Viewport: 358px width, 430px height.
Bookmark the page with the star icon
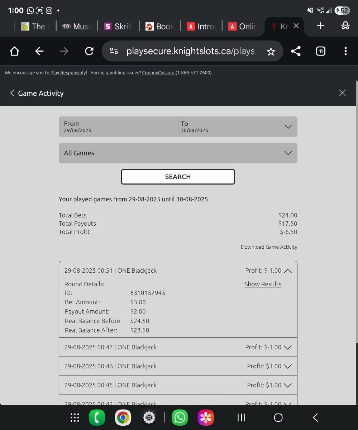[x=271, y=52]
